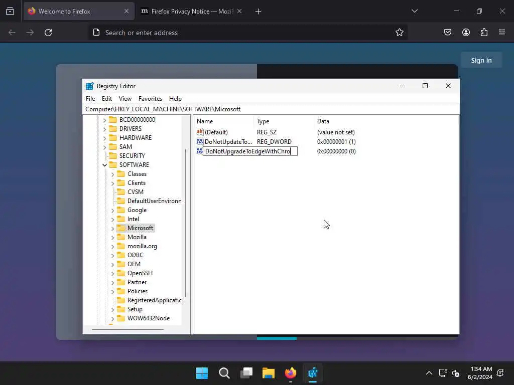Expand the DRIVERS key

point(104,129)
